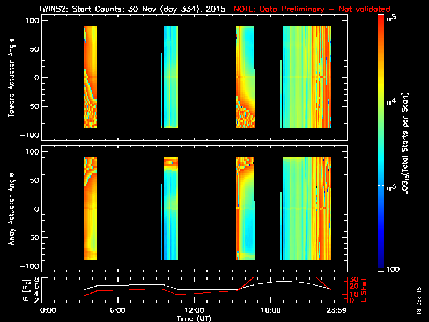Click the 'Away Actuator Angle' axis label

pyautogui.click(x=11, y=209)
